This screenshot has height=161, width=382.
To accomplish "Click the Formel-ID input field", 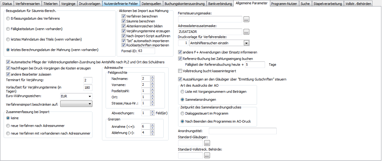I will click(x=146, y=51).
